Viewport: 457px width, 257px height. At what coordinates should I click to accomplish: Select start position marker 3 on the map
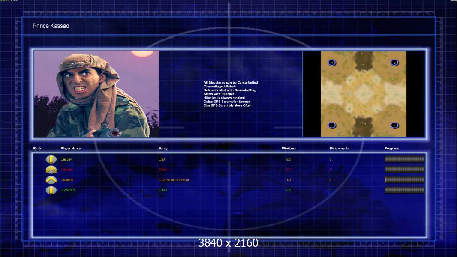395,126
